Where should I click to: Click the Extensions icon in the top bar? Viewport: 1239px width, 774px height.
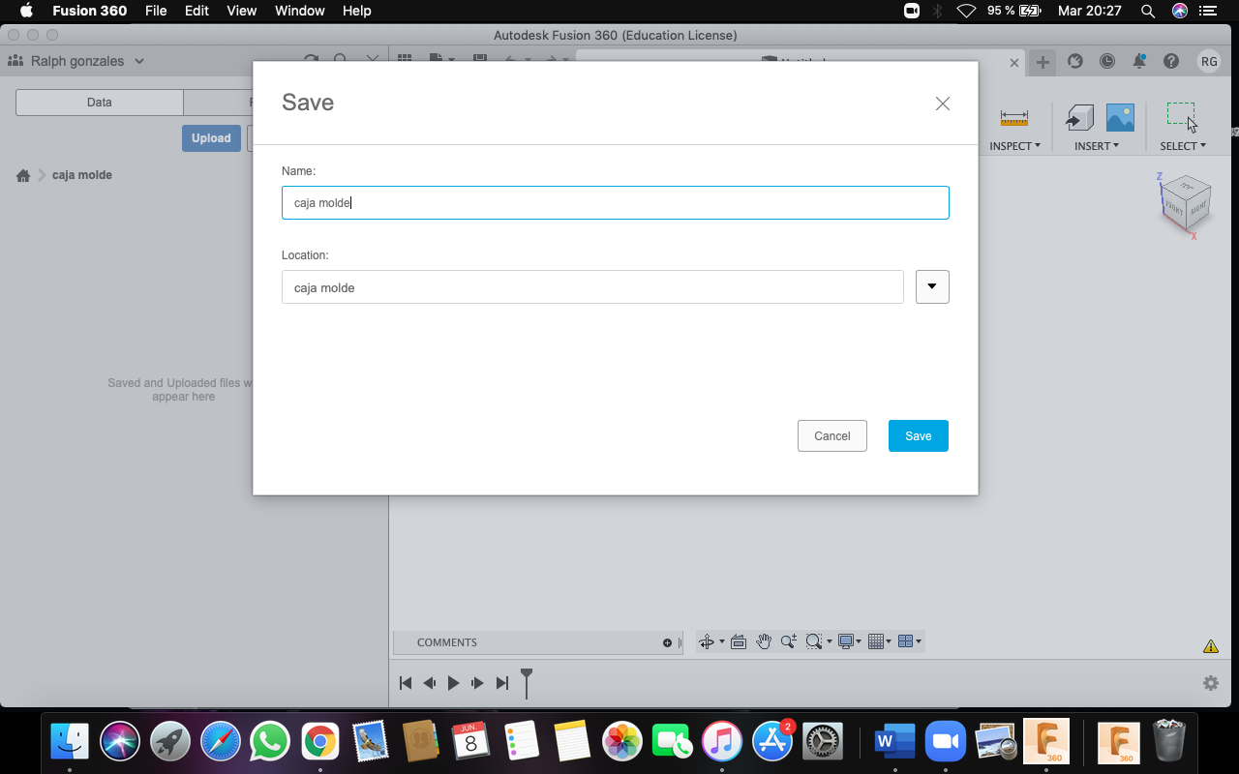tap(1074, 61)
